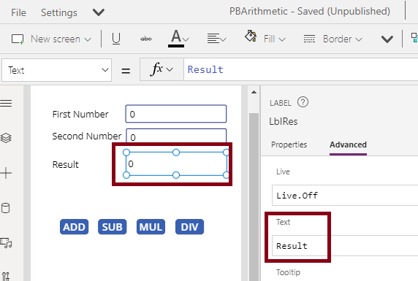Screen dimensions: 418x281
Task: Open the tree view hamburger icon
Action: coord(6,103)
